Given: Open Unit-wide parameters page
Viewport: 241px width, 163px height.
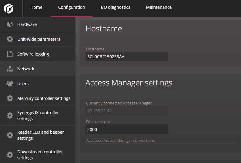Looking at the screenshot, I should pos(38,39).
